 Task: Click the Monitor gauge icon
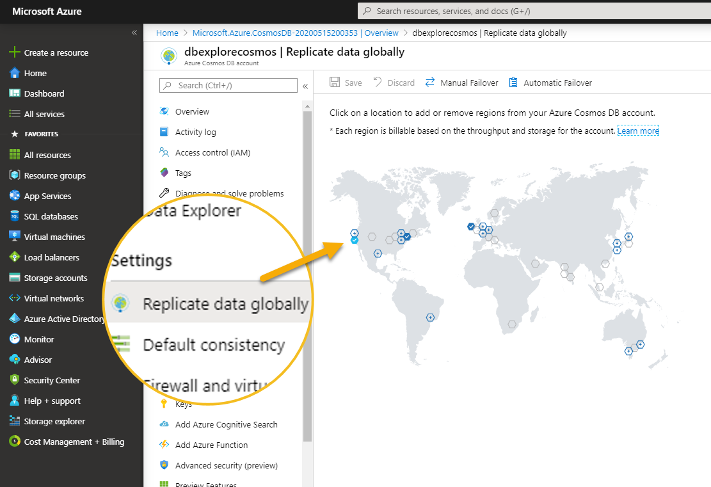[x=15, y=339]
